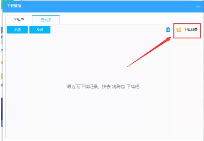
Task: Click the 反选 button
Action: point(40,30)
